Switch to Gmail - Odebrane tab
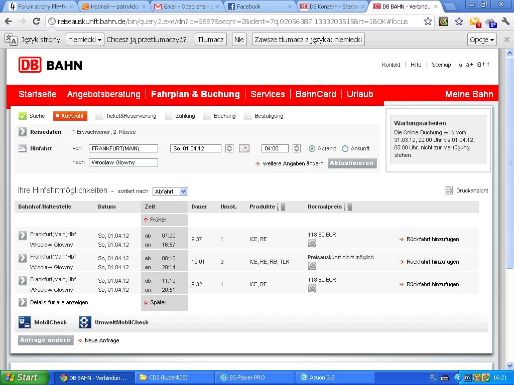Viewport: 514px width, 385px height. 187,6
